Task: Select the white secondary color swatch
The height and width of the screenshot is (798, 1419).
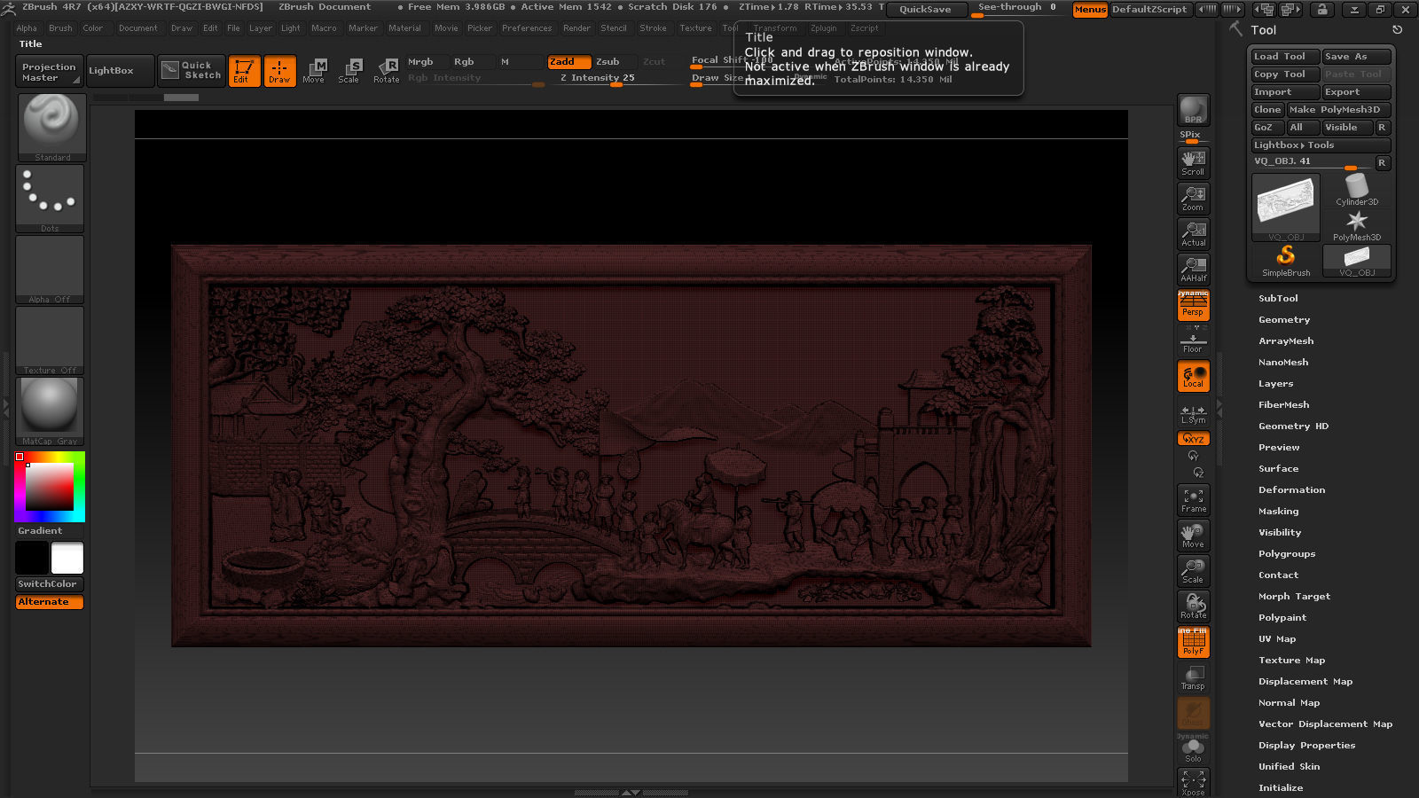Action: (67, 559)
